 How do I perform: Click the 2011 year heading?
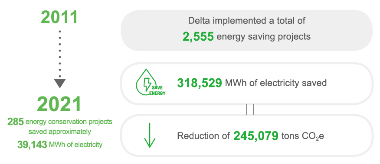[x=59, y=17]
